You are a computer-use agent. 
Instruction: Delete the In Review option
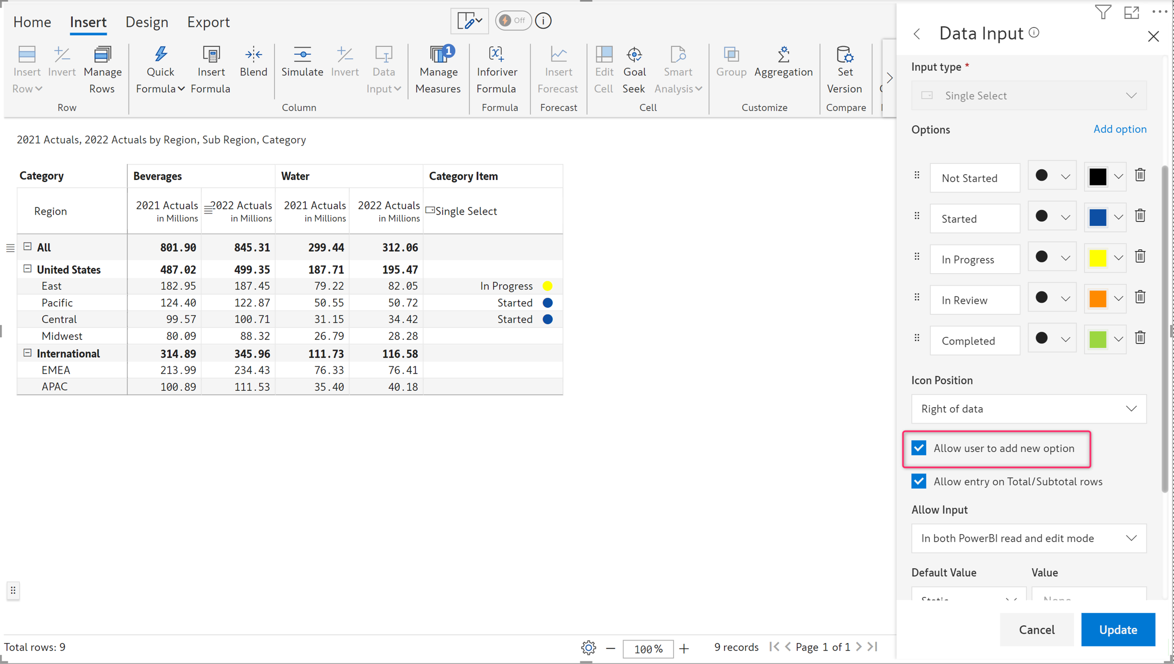click(x=1140, y=298)
